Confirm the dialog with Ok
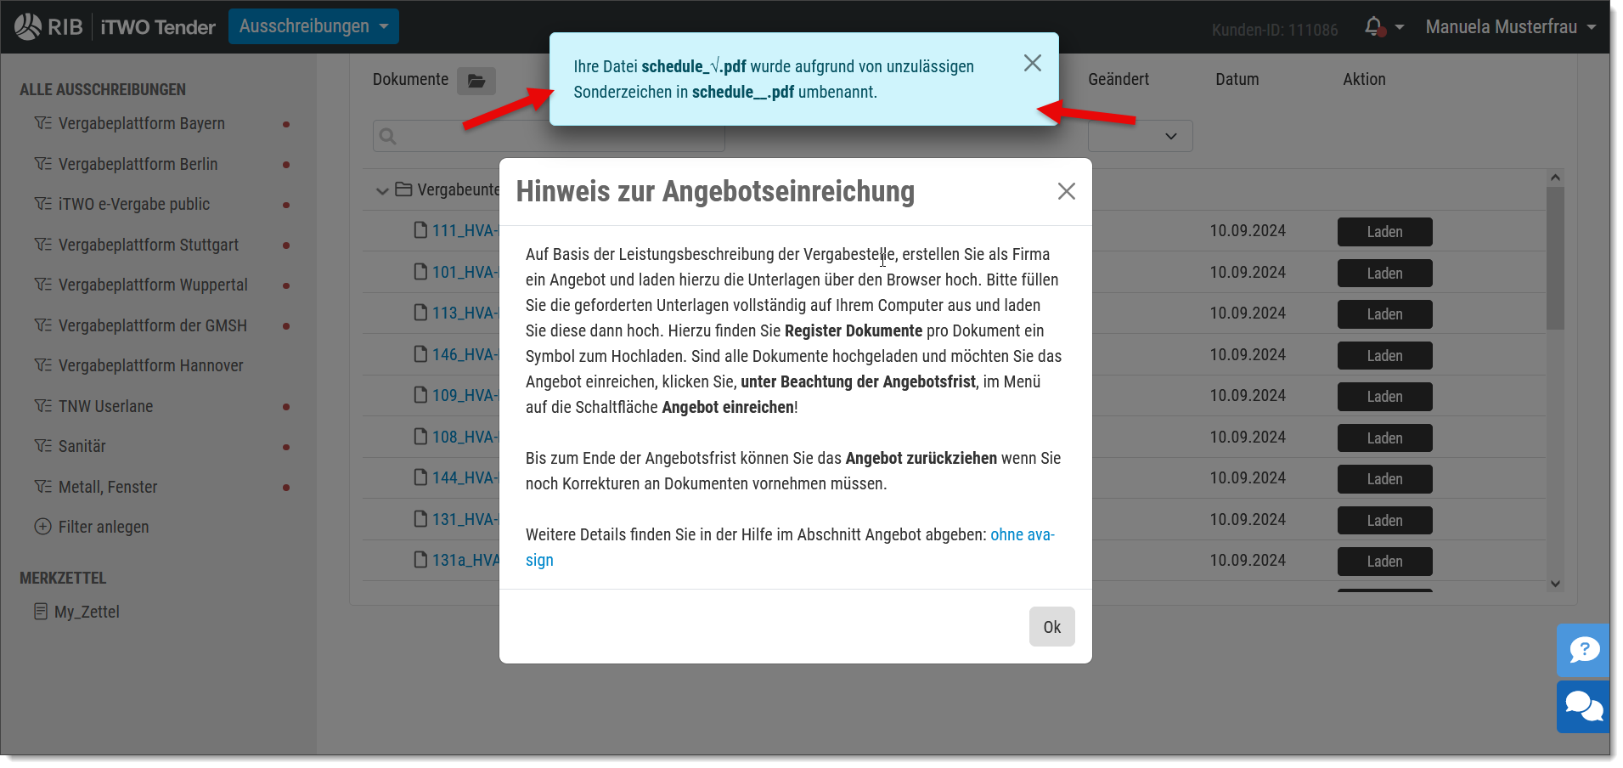The height and width of the screenshot is (768, 1623). [x=1052, y=627]
